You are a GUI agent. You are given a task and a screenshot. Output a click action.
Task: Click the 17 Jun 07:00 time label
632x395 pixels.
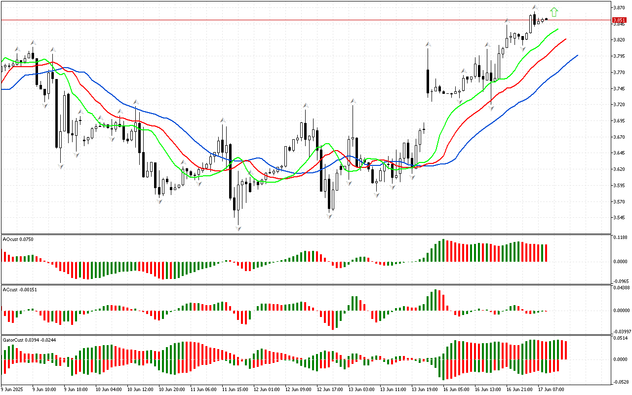coord(551,389)
